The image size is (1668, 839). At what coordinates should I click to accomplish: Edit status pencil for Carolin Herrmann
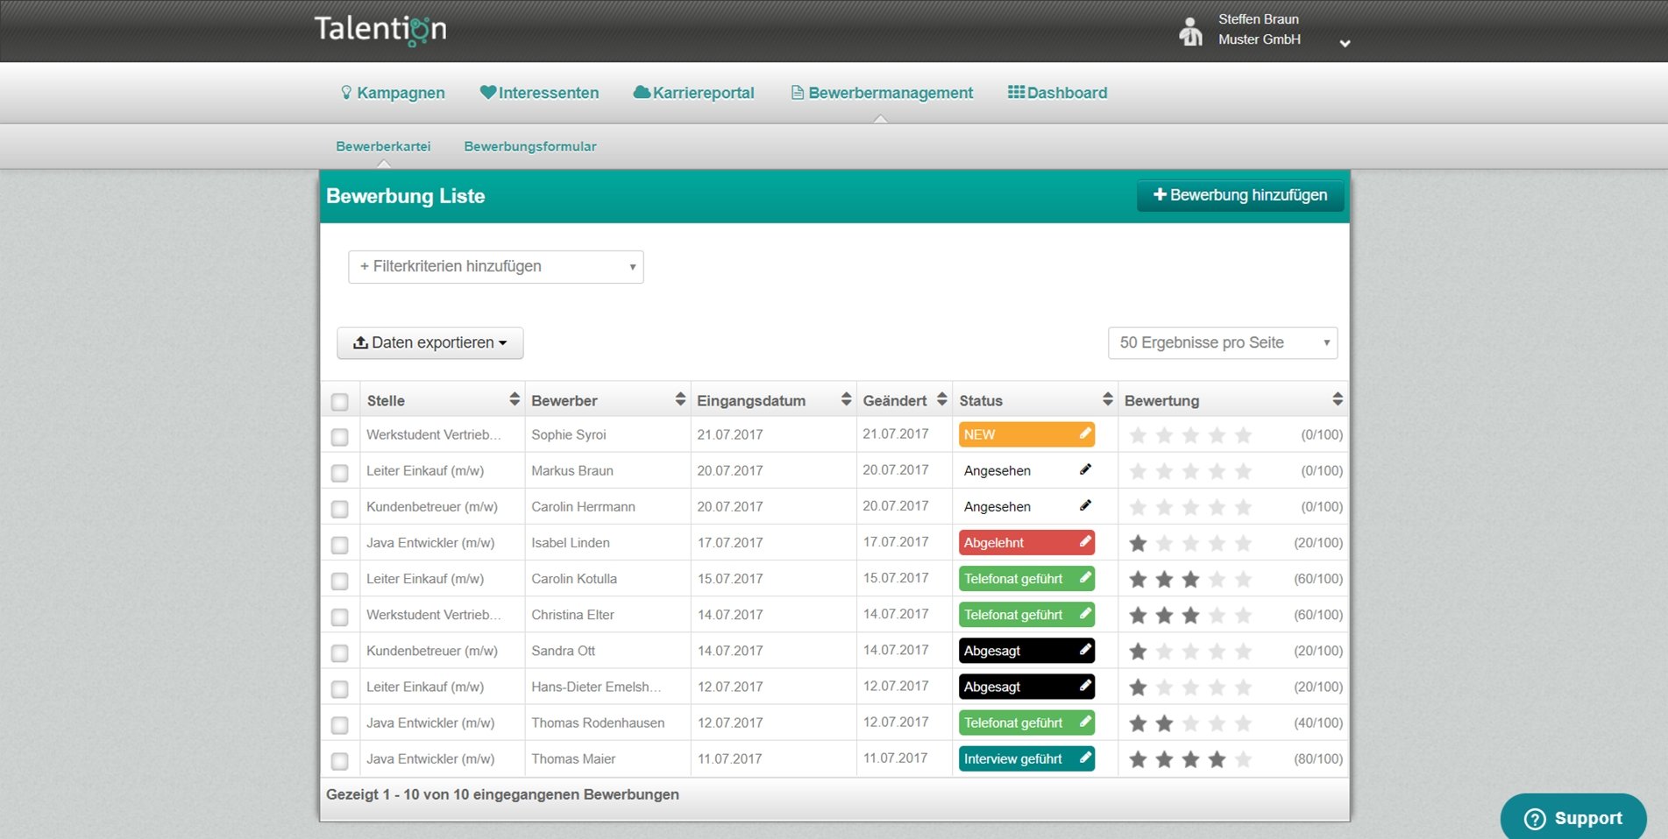[x=1085, y=505]
